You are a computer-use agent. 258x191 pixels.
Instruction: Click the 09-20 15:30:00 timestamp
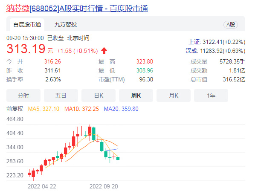click(x=25, y=38)
